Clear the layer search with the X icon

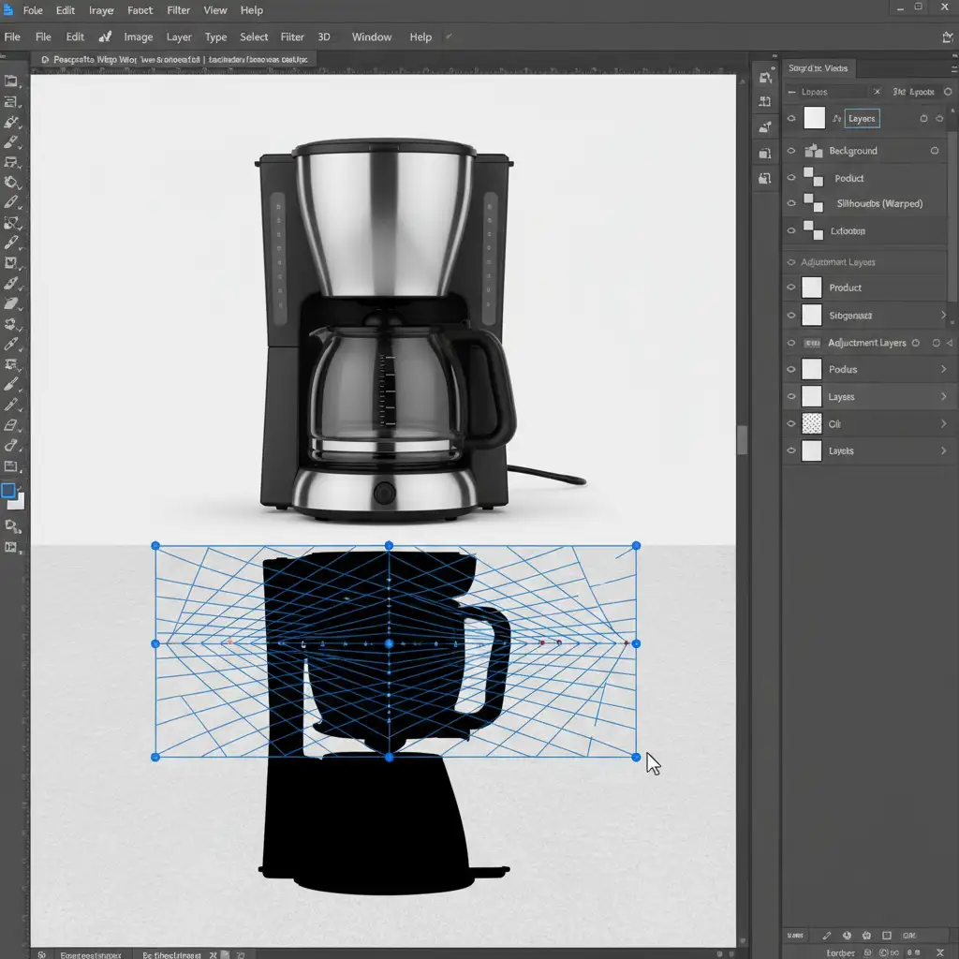click(877, 92)
